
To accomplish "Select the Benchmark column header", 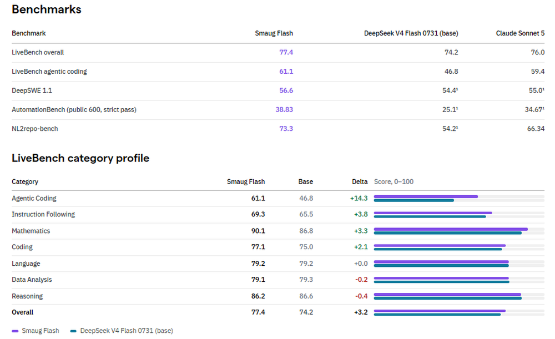I will point(29,33).
